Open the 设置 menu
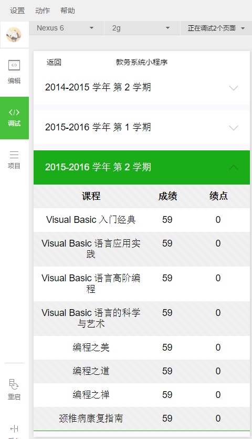This screenshot has height=439, width=252. pyautogui.click(x=17, y=11)
